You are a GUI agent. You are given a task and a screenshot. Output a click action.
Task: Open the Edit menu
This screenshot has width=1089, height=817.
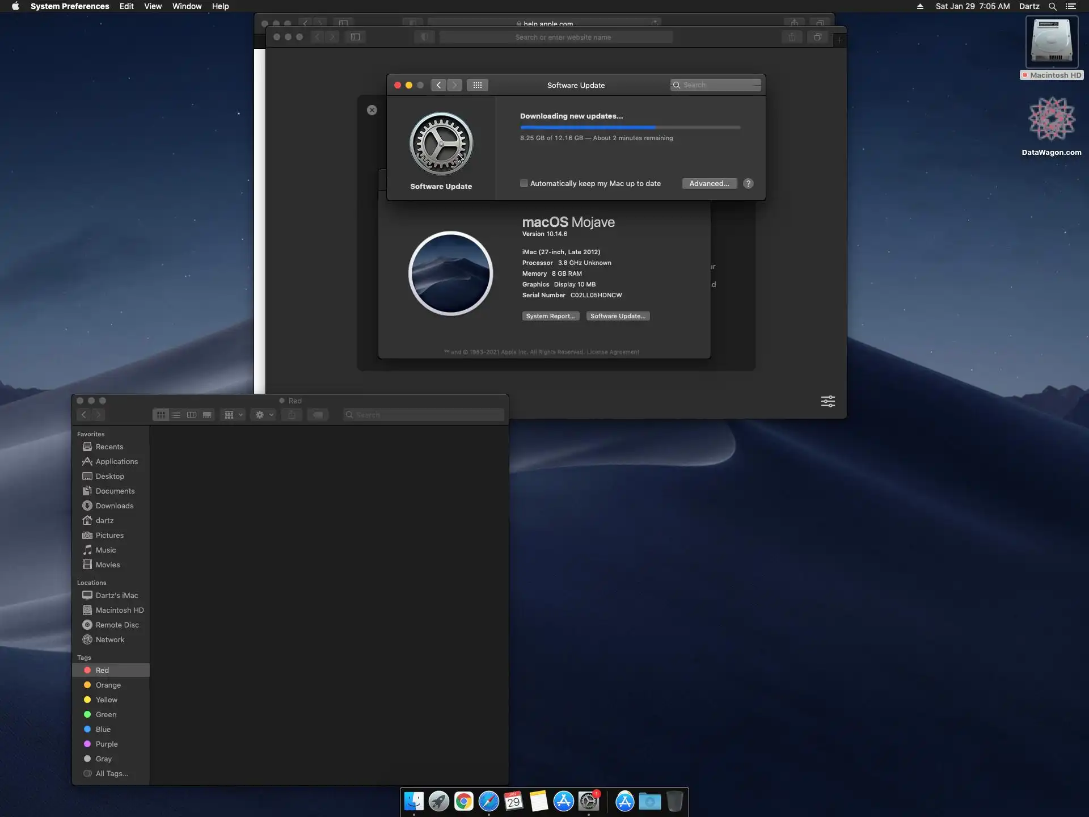click(126, 6)
